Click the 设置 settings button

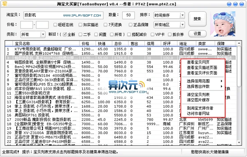[x=197, y=34]
